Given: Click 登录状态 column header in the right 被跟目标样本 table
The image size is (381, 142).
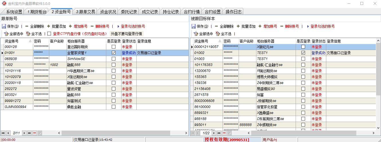Looking at the screenshot, I should [319, 41].
